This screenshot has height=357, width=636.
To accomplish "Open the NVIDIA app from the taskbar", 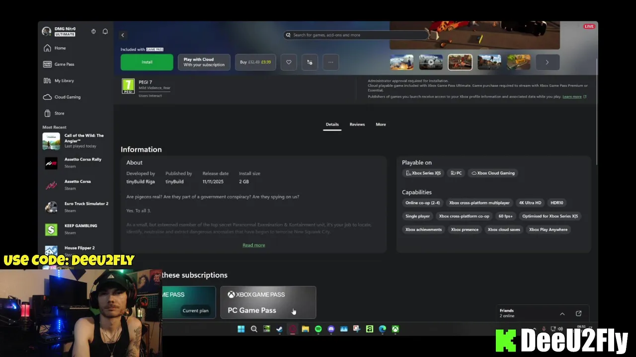I will (x=267, y=329).
